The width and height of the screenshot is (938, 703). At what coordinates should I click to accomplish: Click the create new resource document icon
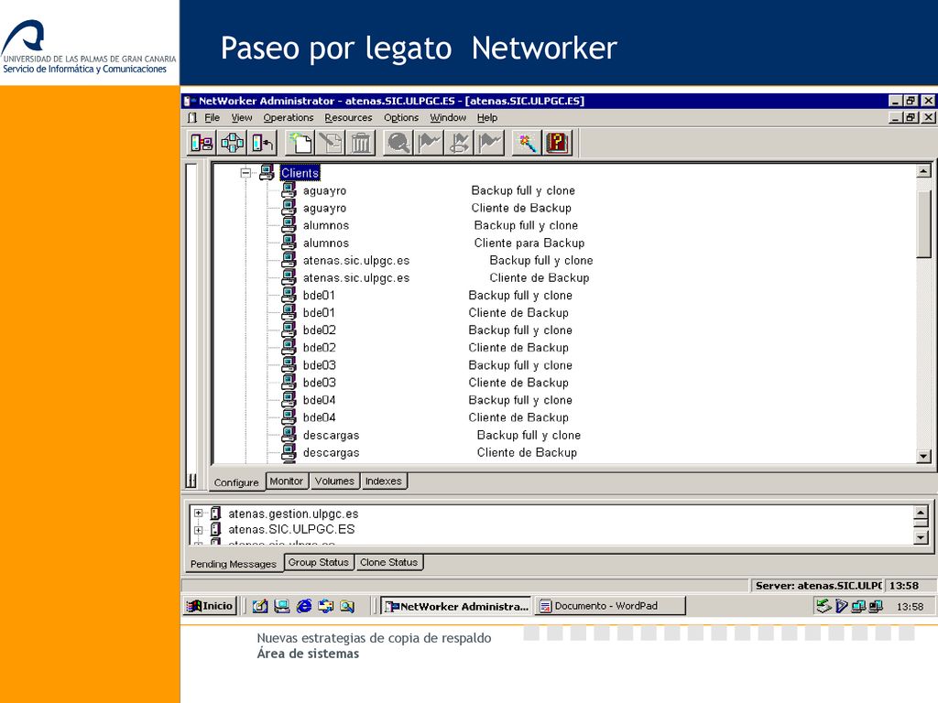click(x=300, y=143)
